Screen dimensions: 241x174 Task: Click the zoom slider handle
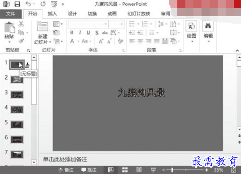pos(172,170)
